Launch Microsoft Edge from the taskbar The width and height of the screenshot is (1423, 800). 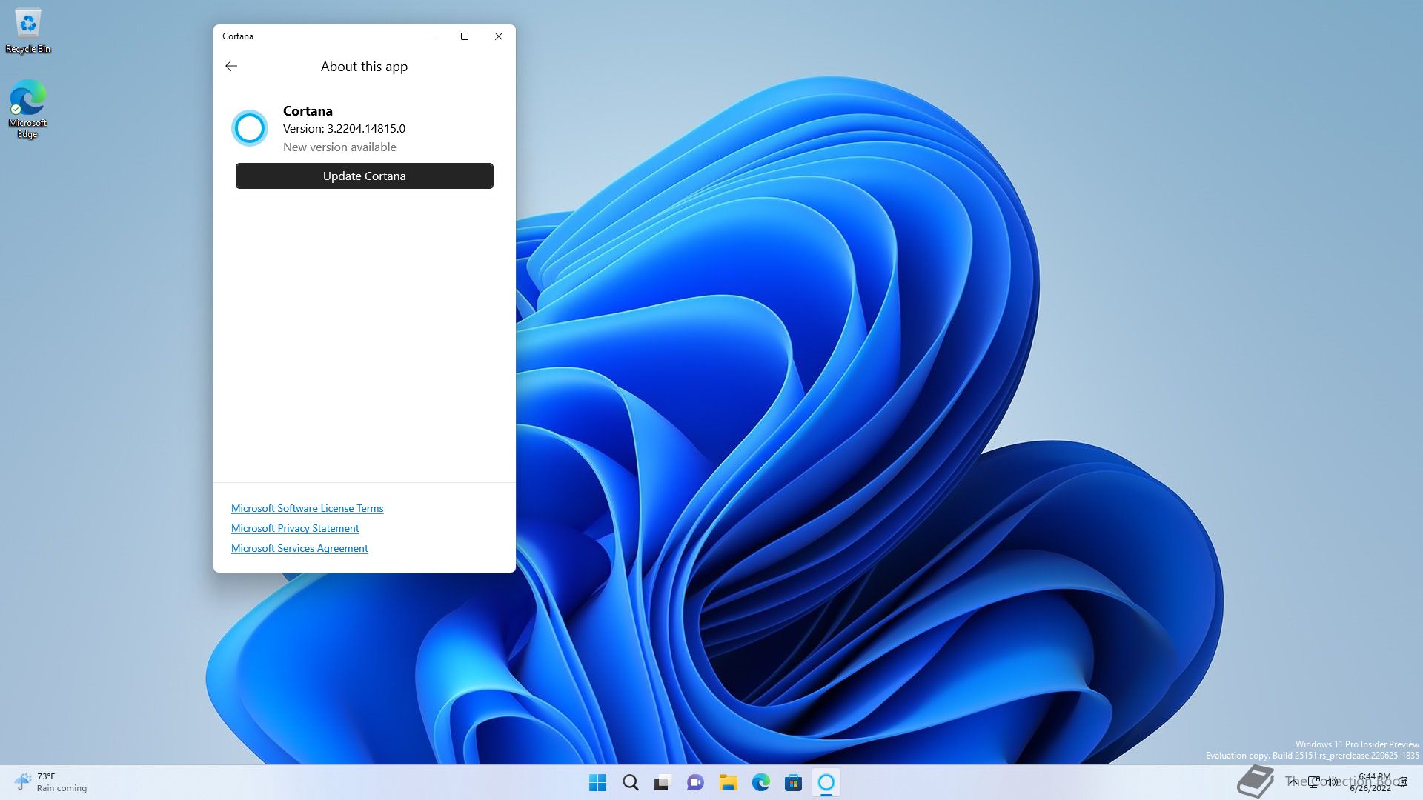(760, 782)
